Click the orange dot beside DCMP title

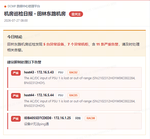(5, 7)
